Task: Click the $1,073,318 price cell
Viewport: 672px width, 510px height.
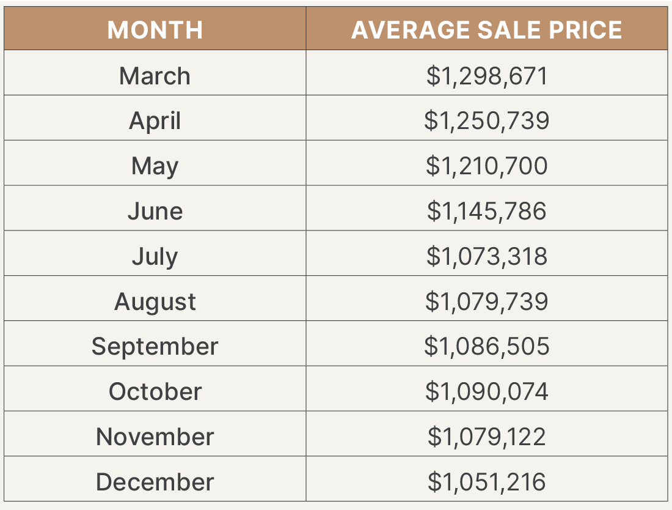Action: (486, 256)
